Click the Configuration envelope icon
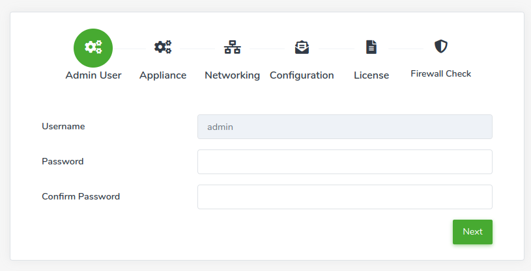Viewport: 531px width, 271px height. click(x=302, y=47)
